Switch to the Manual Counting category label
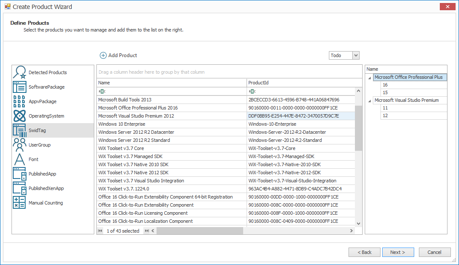The height and width of the screenshot is (265, 459). [x=46, y=203]
